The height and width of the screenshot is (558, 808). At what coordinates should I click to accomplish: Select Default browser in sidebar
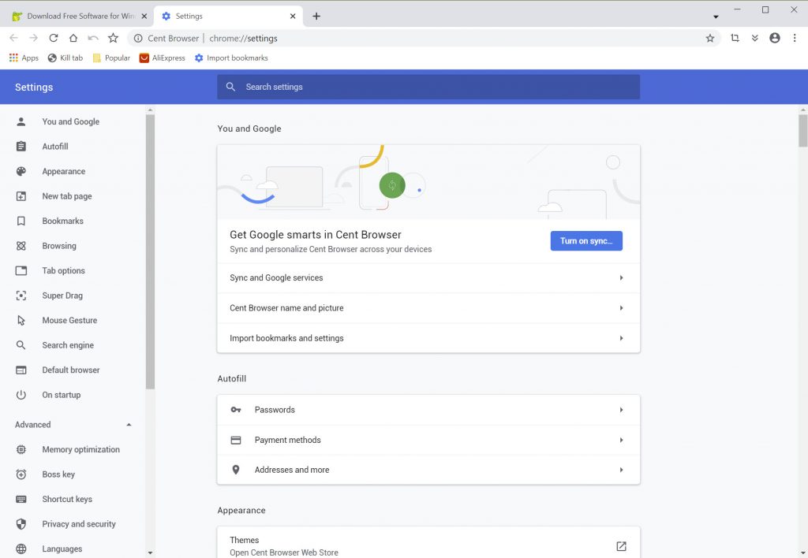click(x=72, y=370)
